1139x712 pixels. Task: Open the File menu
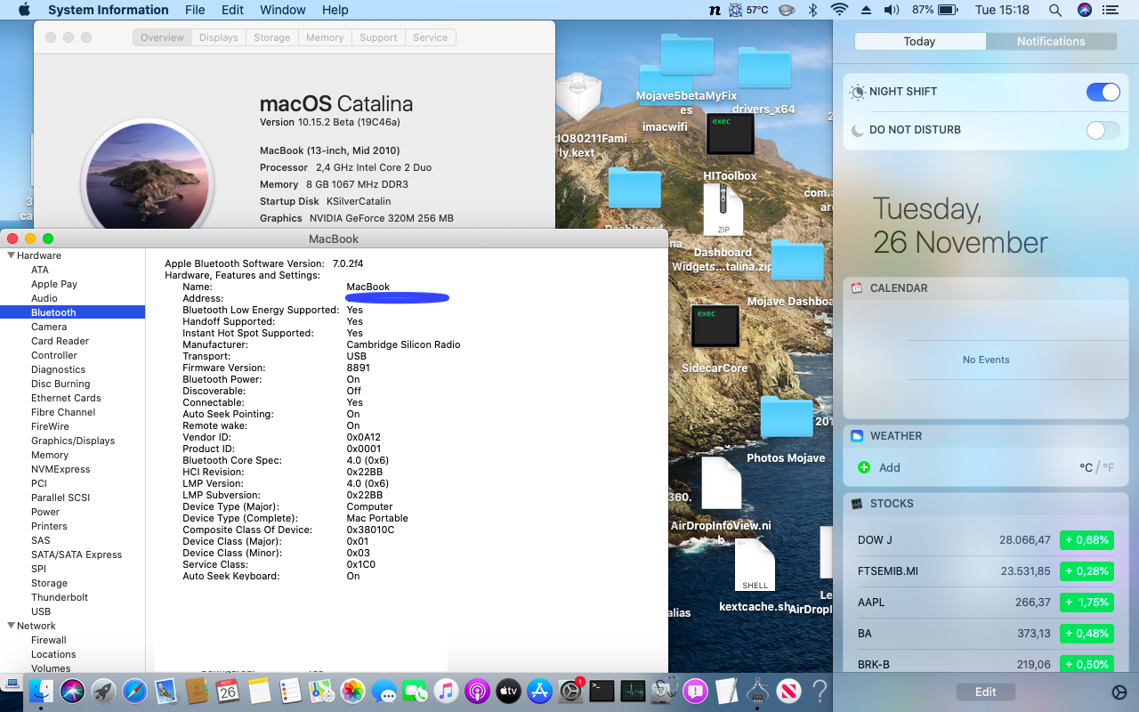pyautogui.click(x=195, y=10)
